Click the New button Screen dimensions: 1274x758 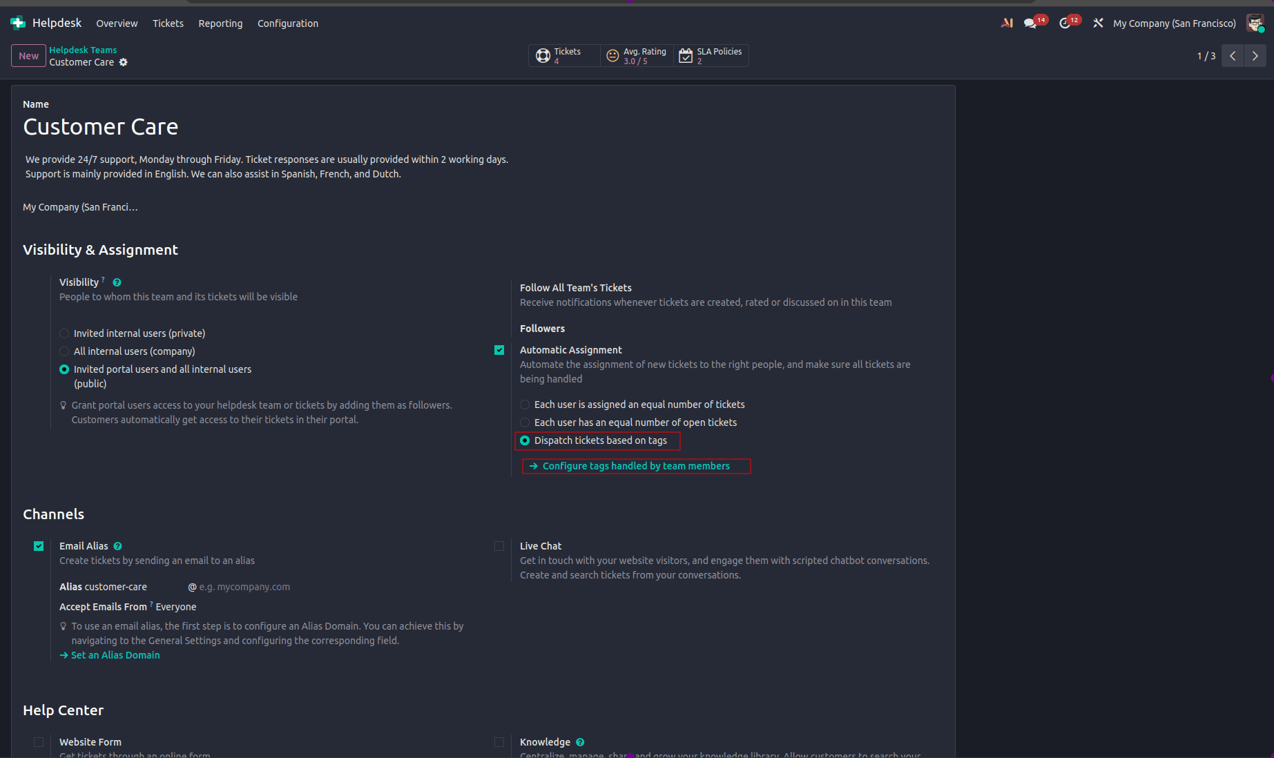(28, 56)
